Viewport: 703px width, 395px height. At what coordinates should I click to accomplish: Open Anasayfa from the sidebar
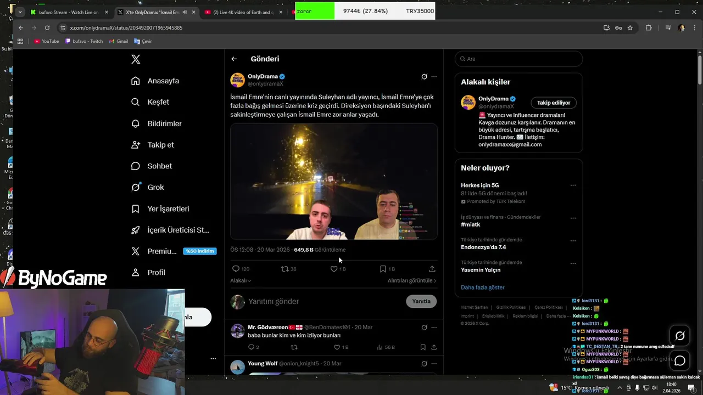pos(155,81)
